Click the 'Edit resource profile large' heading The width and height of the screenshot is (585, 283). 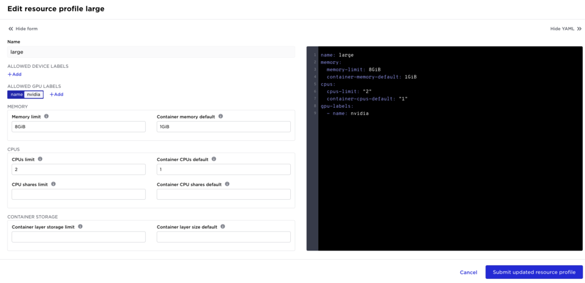(55, 9)
